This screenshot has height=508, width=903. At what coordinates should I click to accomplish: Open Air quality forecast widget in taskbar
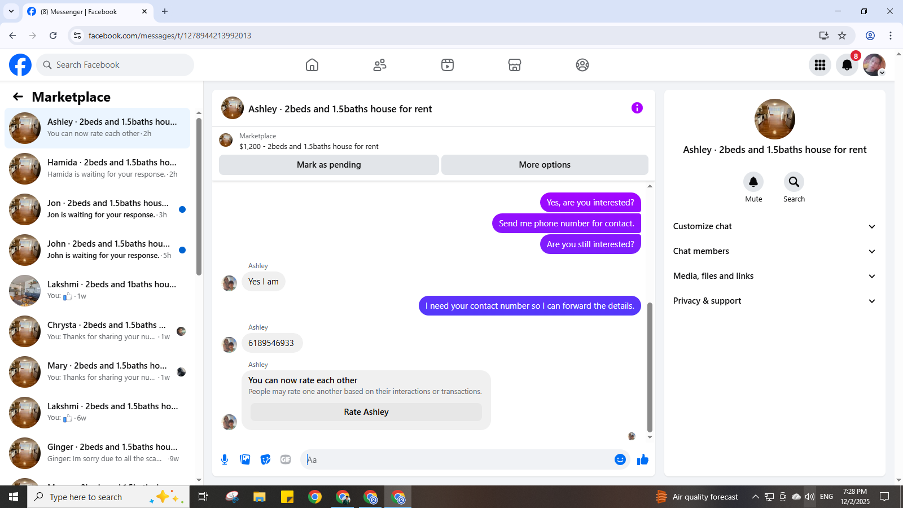pyautogui.click(x=697, y=497)
